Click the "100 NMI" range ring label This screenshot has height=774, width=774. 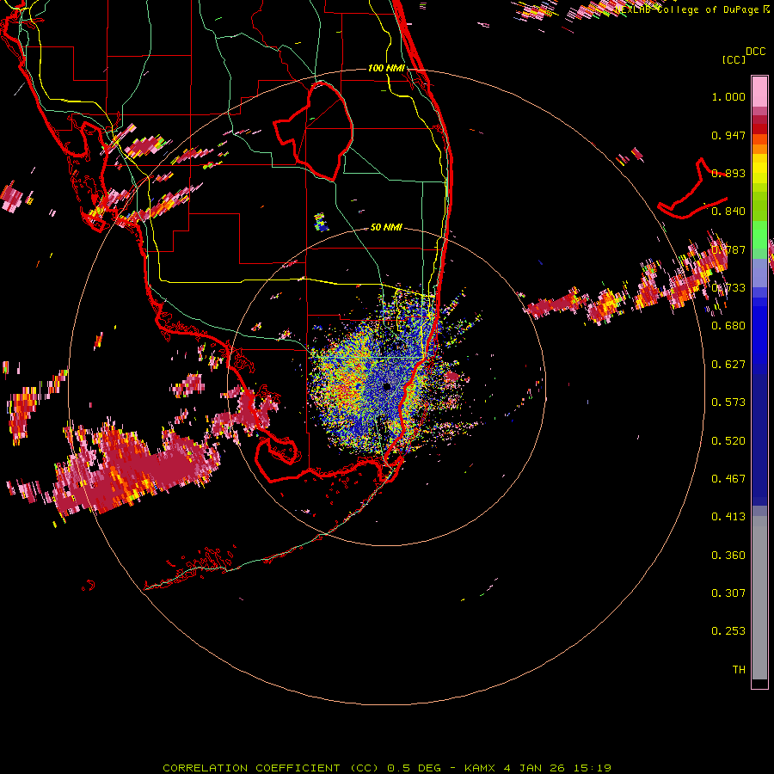[386, 68]
